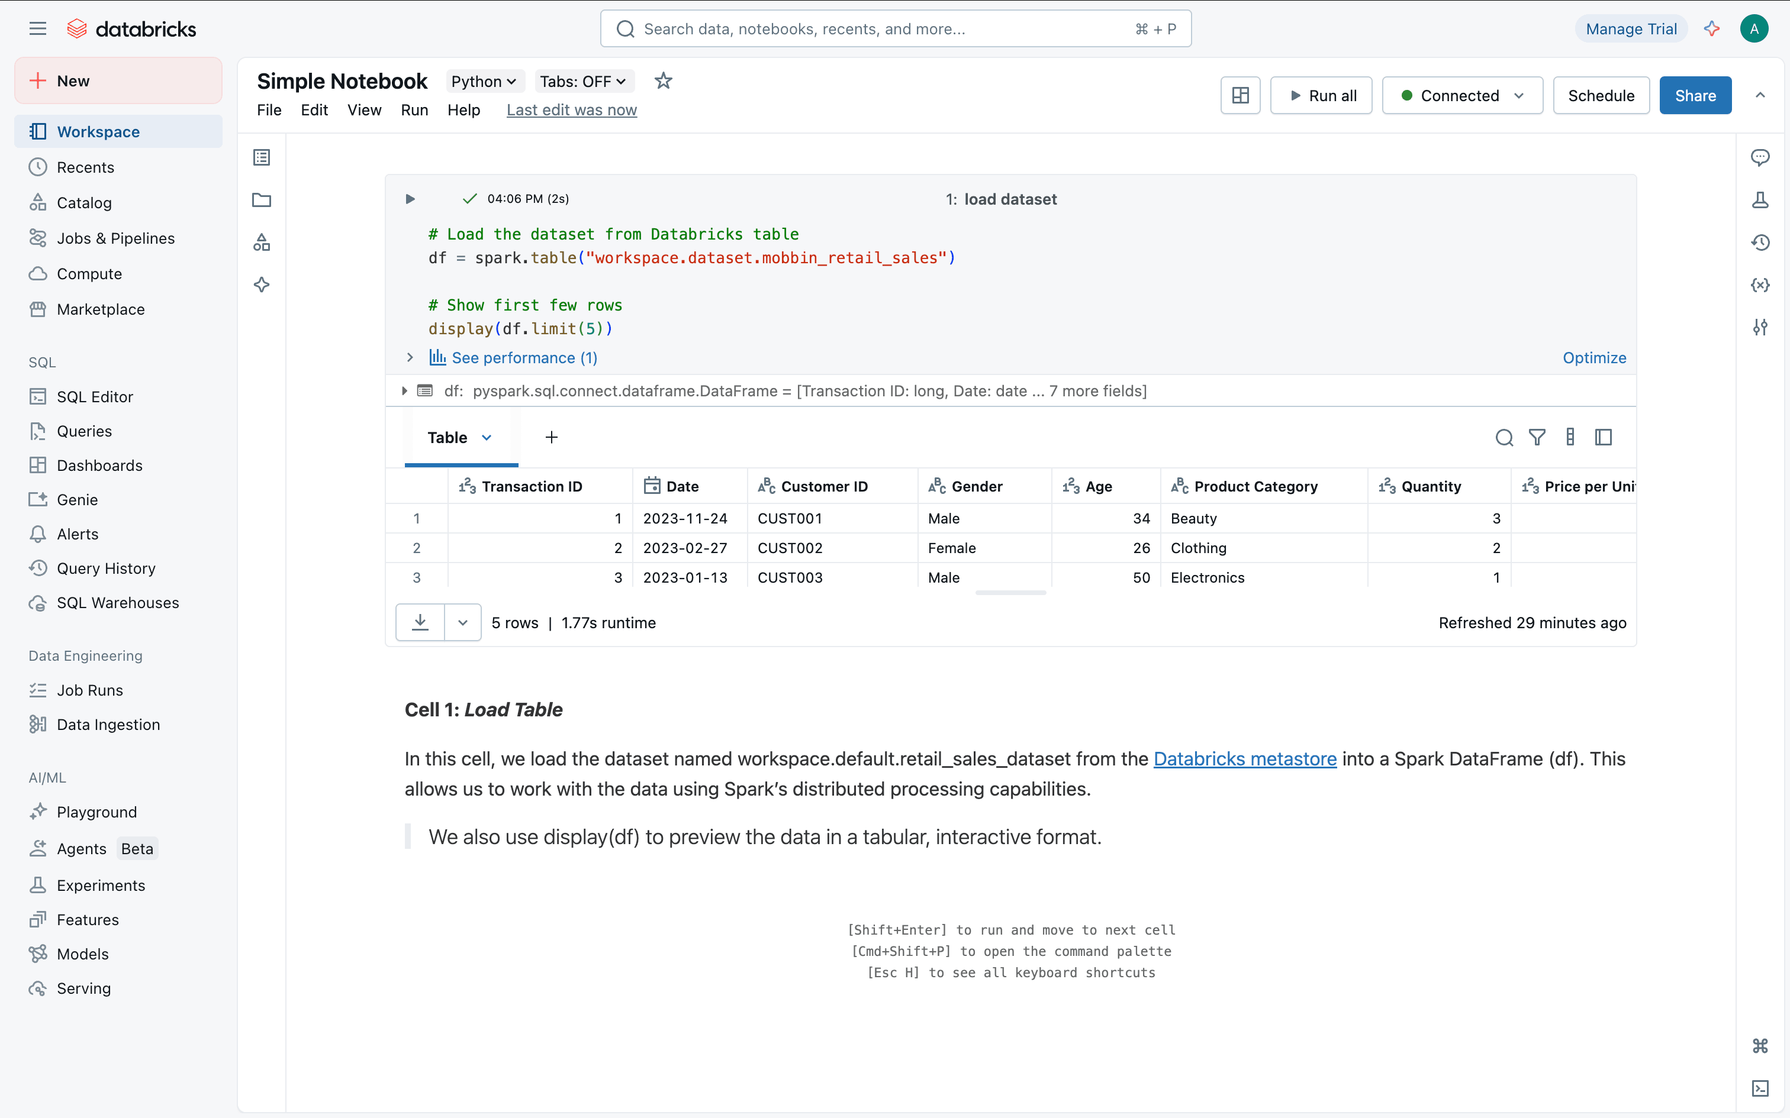Open the version history icon
This screenshot has height=1118, width=1790.
pyautogui.click(x=1760, y=243)
